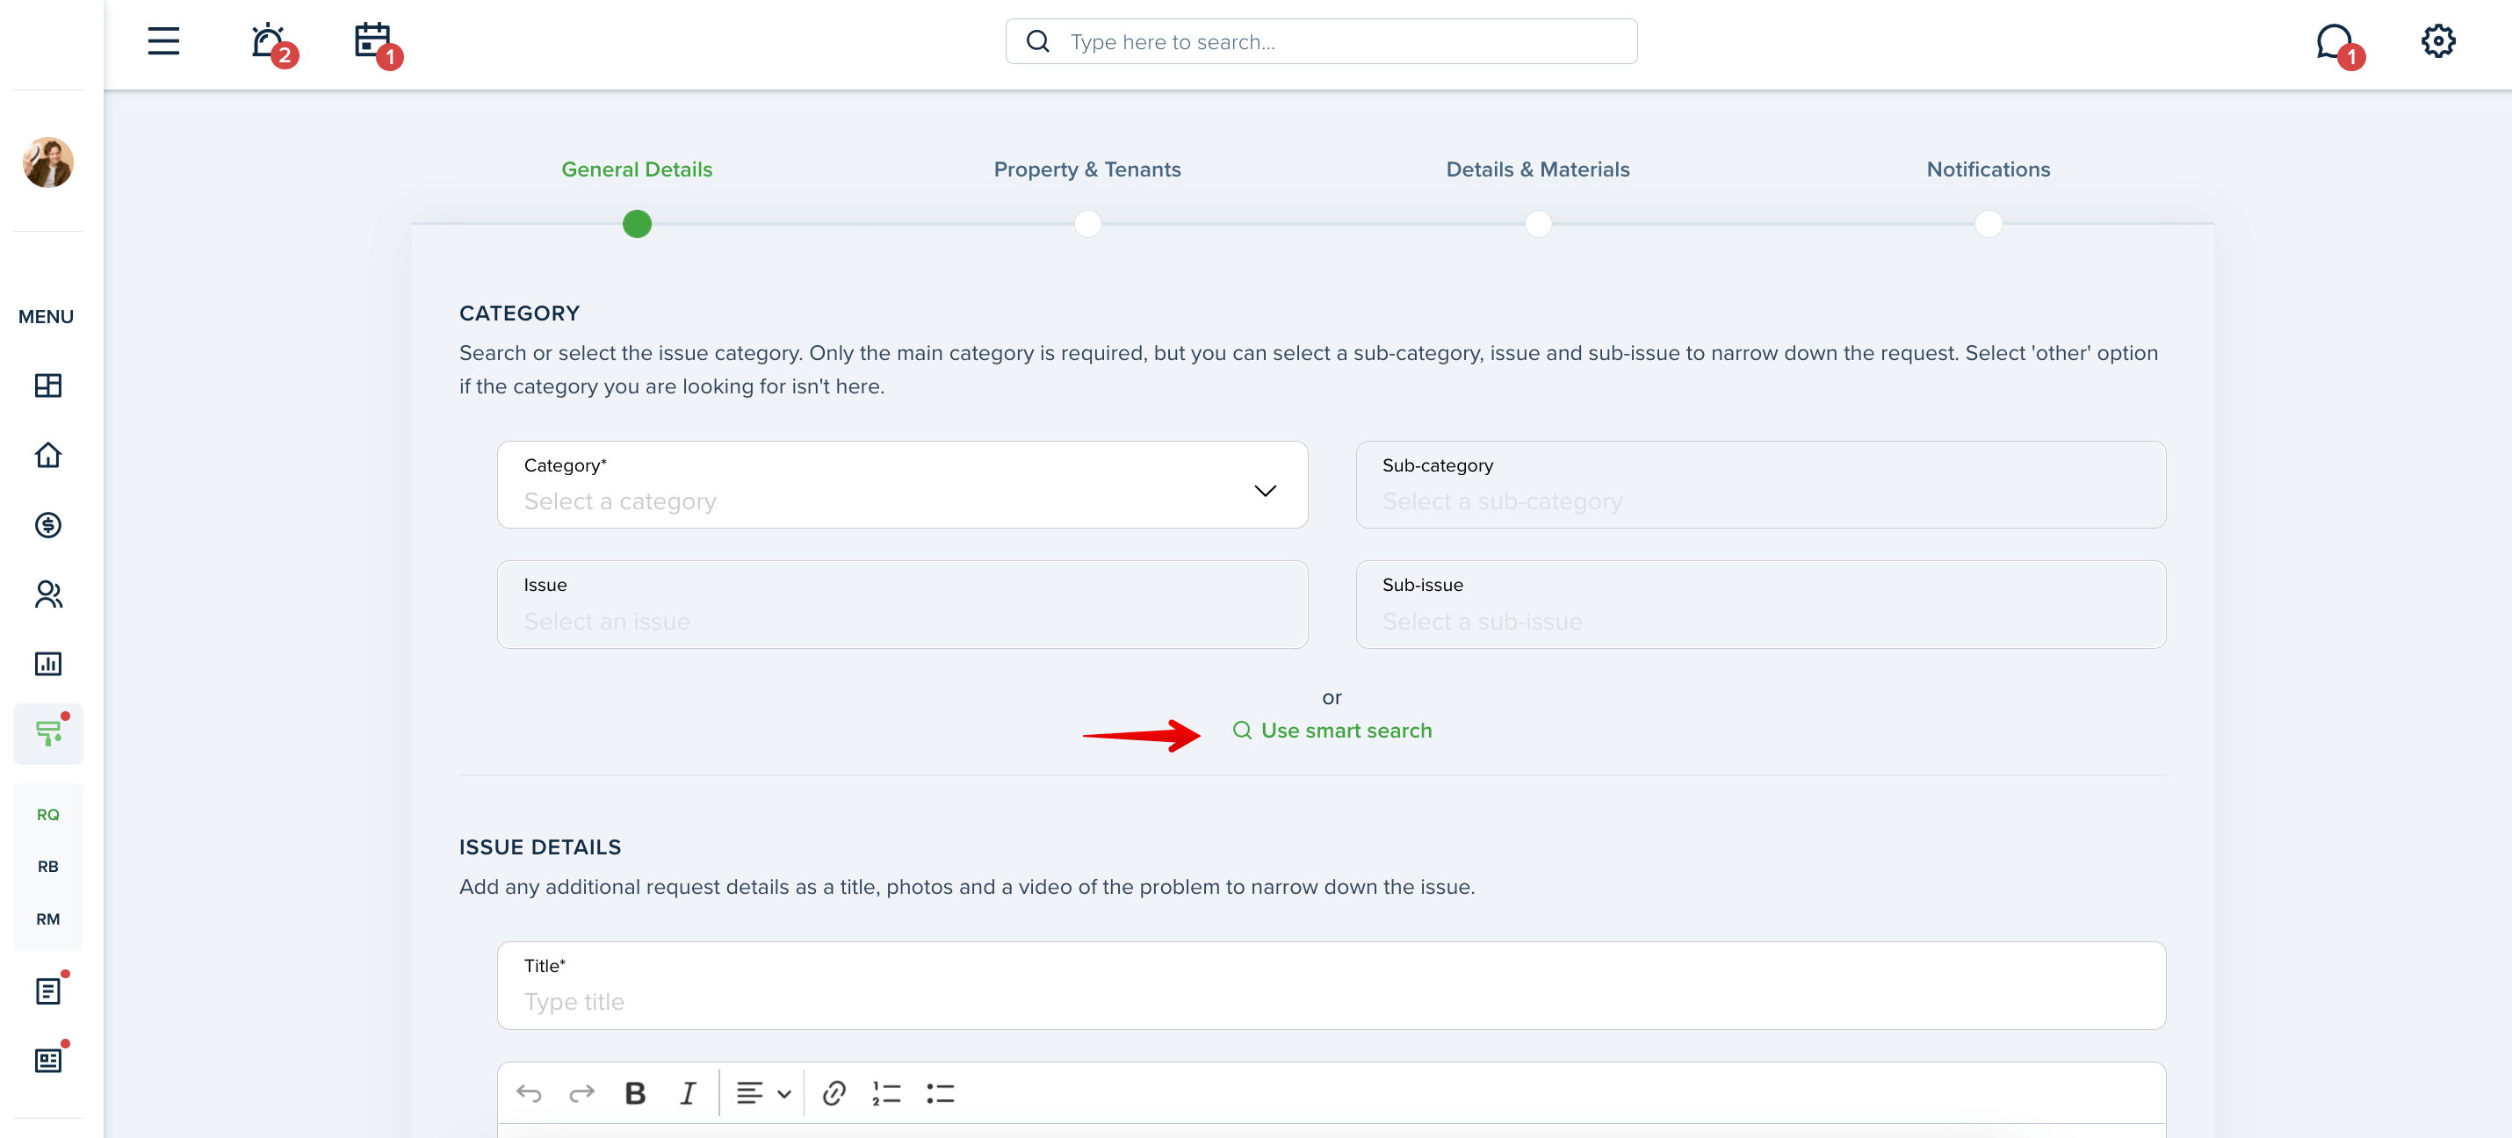Open text alignment dropdown

(763, 1094)
